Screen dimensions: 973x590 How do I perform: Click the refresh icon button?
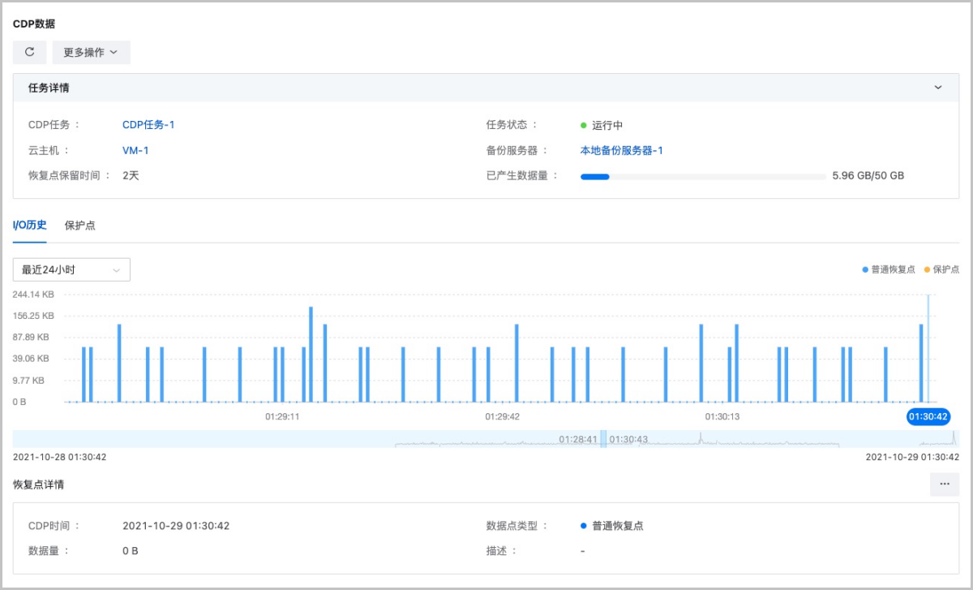pyautogui.click(x=30, y=52)
